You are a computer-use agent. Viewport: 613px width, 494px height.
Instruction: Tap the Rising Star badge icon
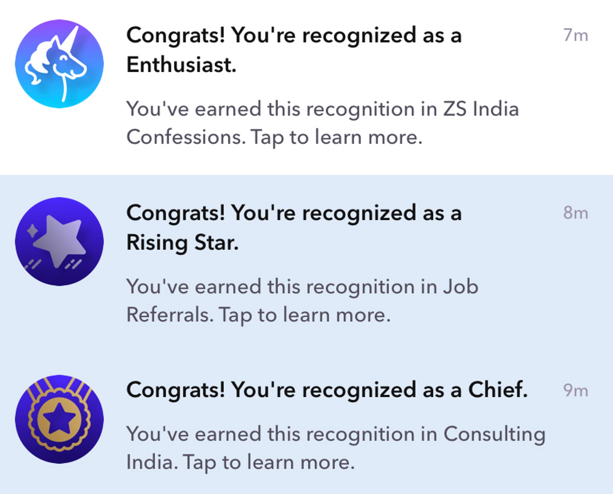coord(59,241)
